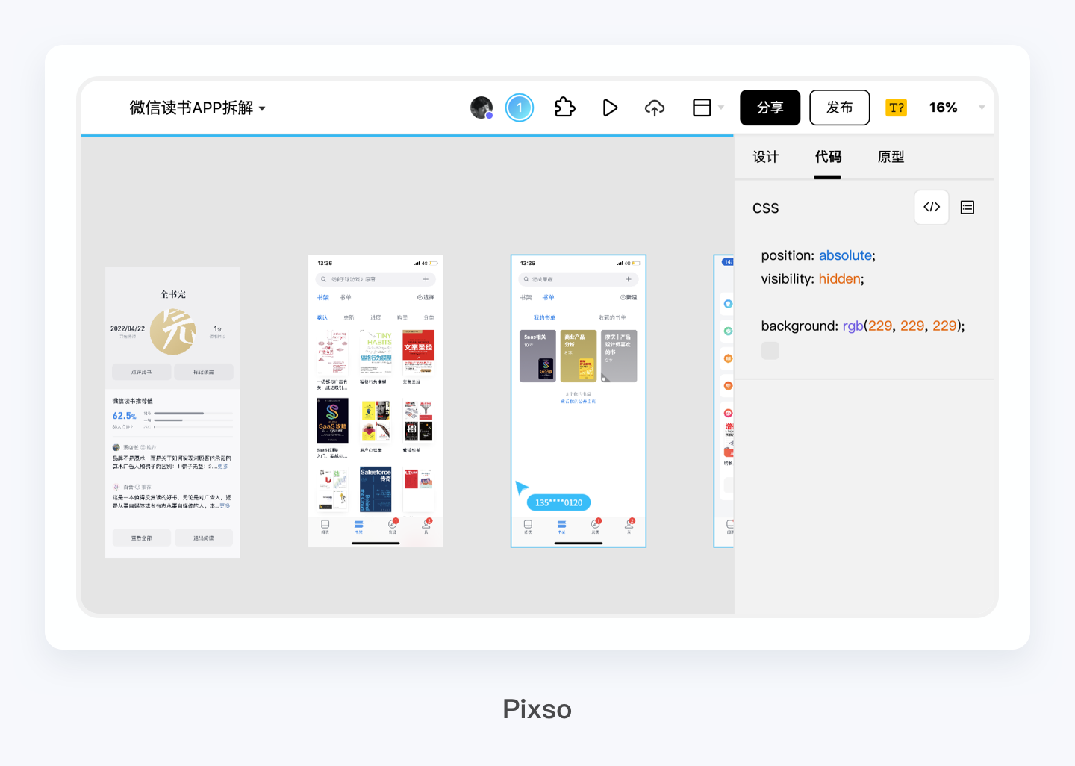Viewport: 1075px width, 766px height.
Task: Select the bookshelf grid phone frame
Action: coord(376,401)
